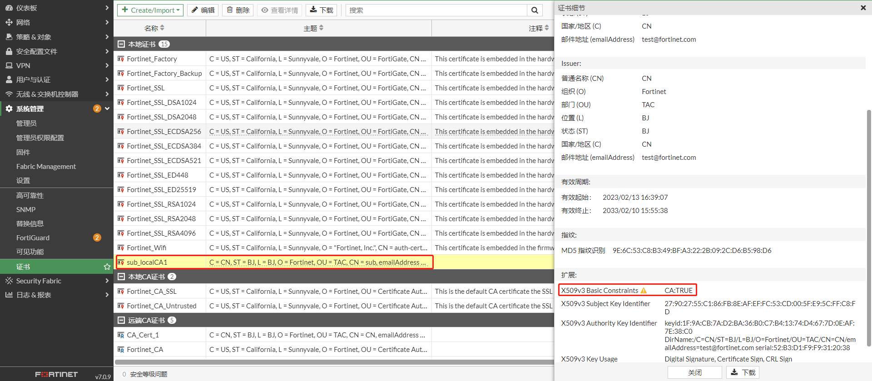Click the CA_Cert_1 remote certificate icon
Image resolution: width=872 pixels, height=381 pixels.
[x=121, y=335]
